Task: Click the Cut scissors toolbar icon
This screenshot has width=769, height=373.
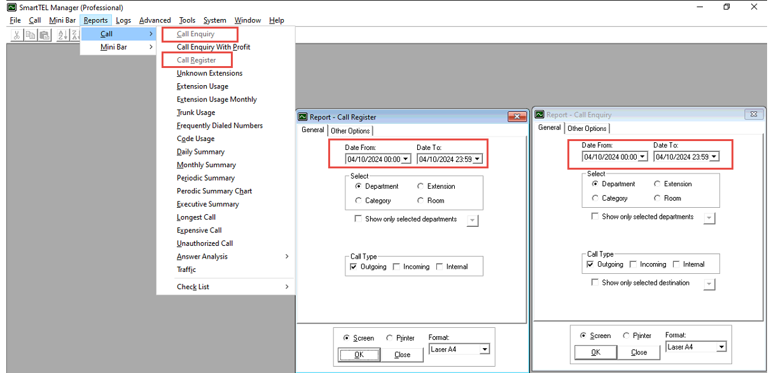Action: [18, 36]
